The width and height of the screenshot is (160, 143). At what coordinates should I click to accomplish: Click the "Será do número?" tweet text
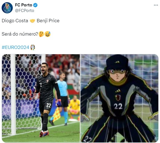[20, 34]
